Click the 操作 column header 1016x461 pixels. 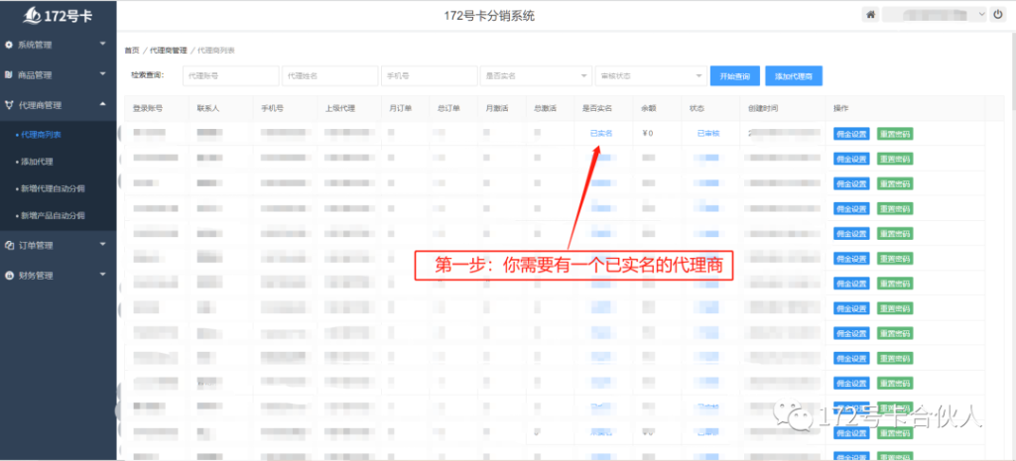[x=841, y=108]
